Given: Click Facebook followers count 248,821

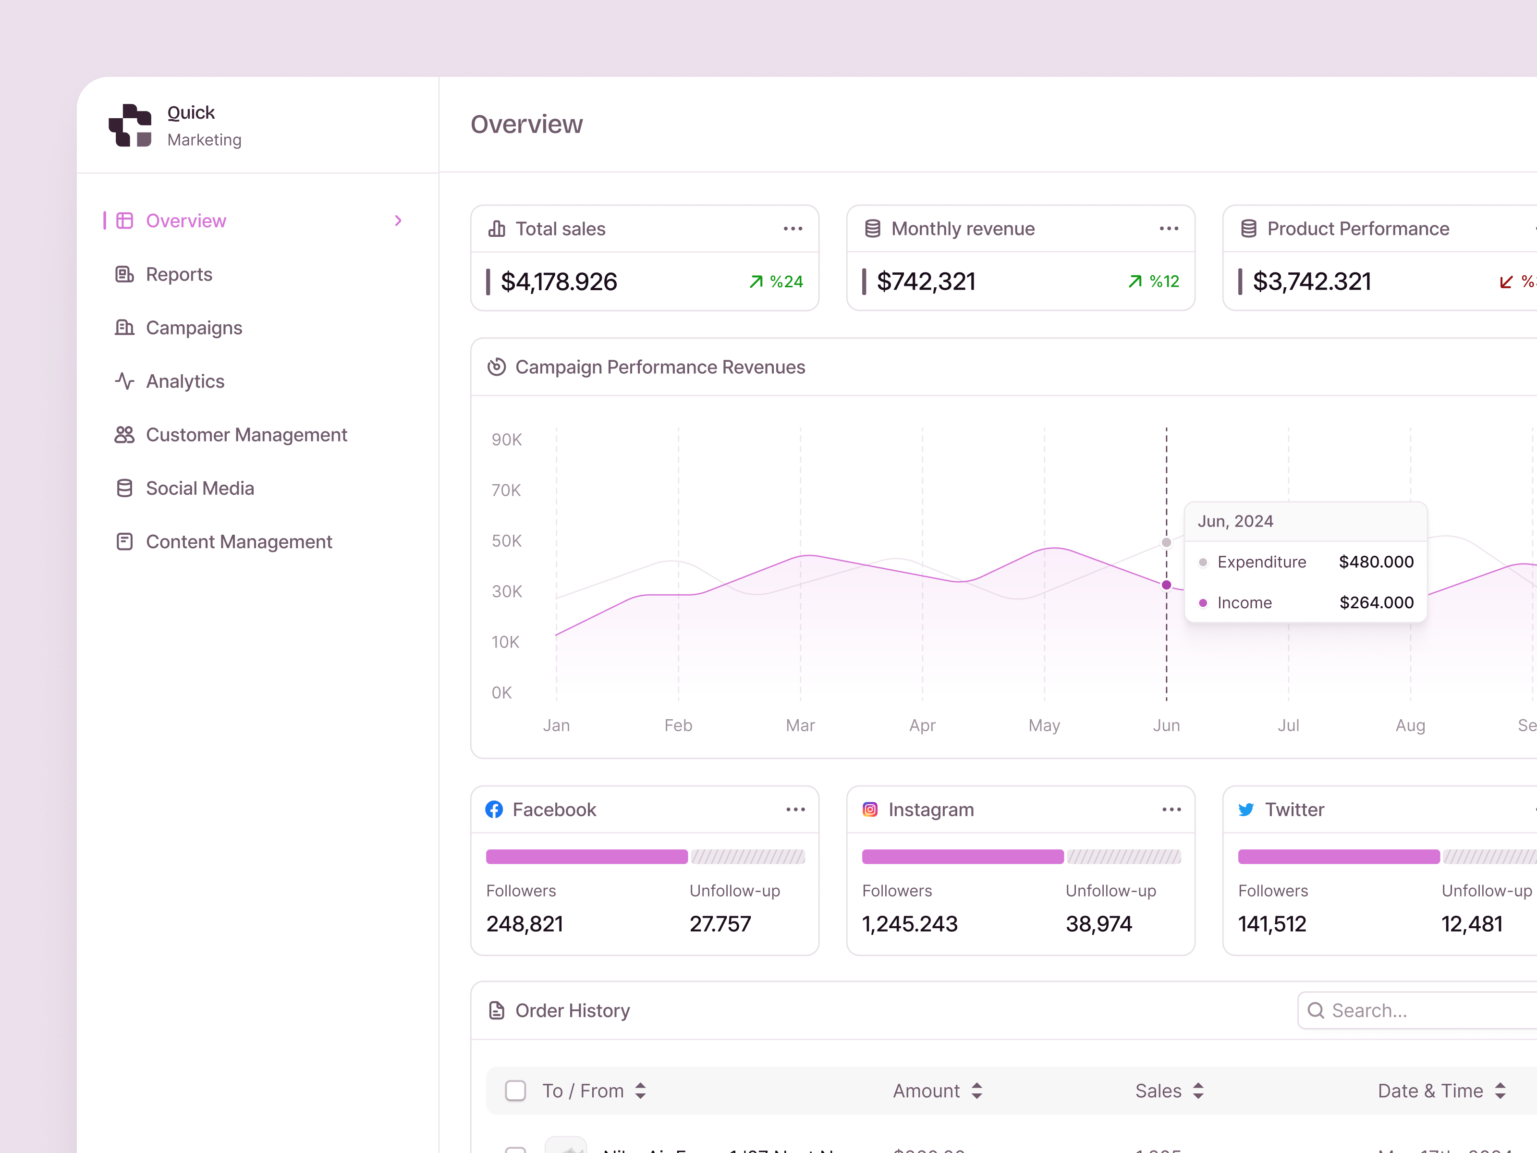Looking at the screenshot, I should pyautogui.click(x=525, y=924).
